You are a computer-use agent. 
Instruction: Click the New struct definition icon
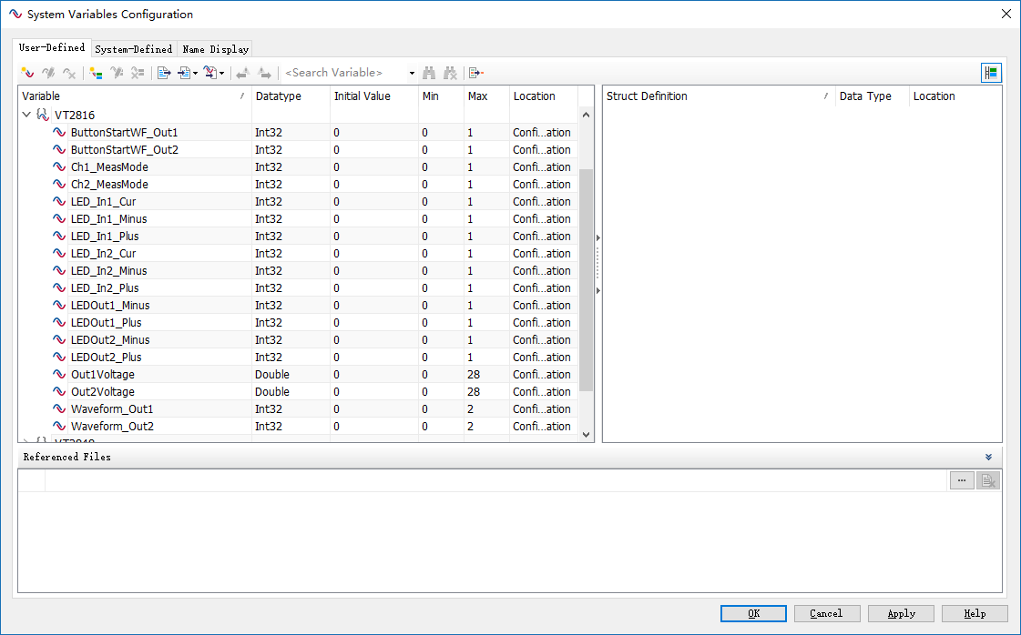point(97,73)
